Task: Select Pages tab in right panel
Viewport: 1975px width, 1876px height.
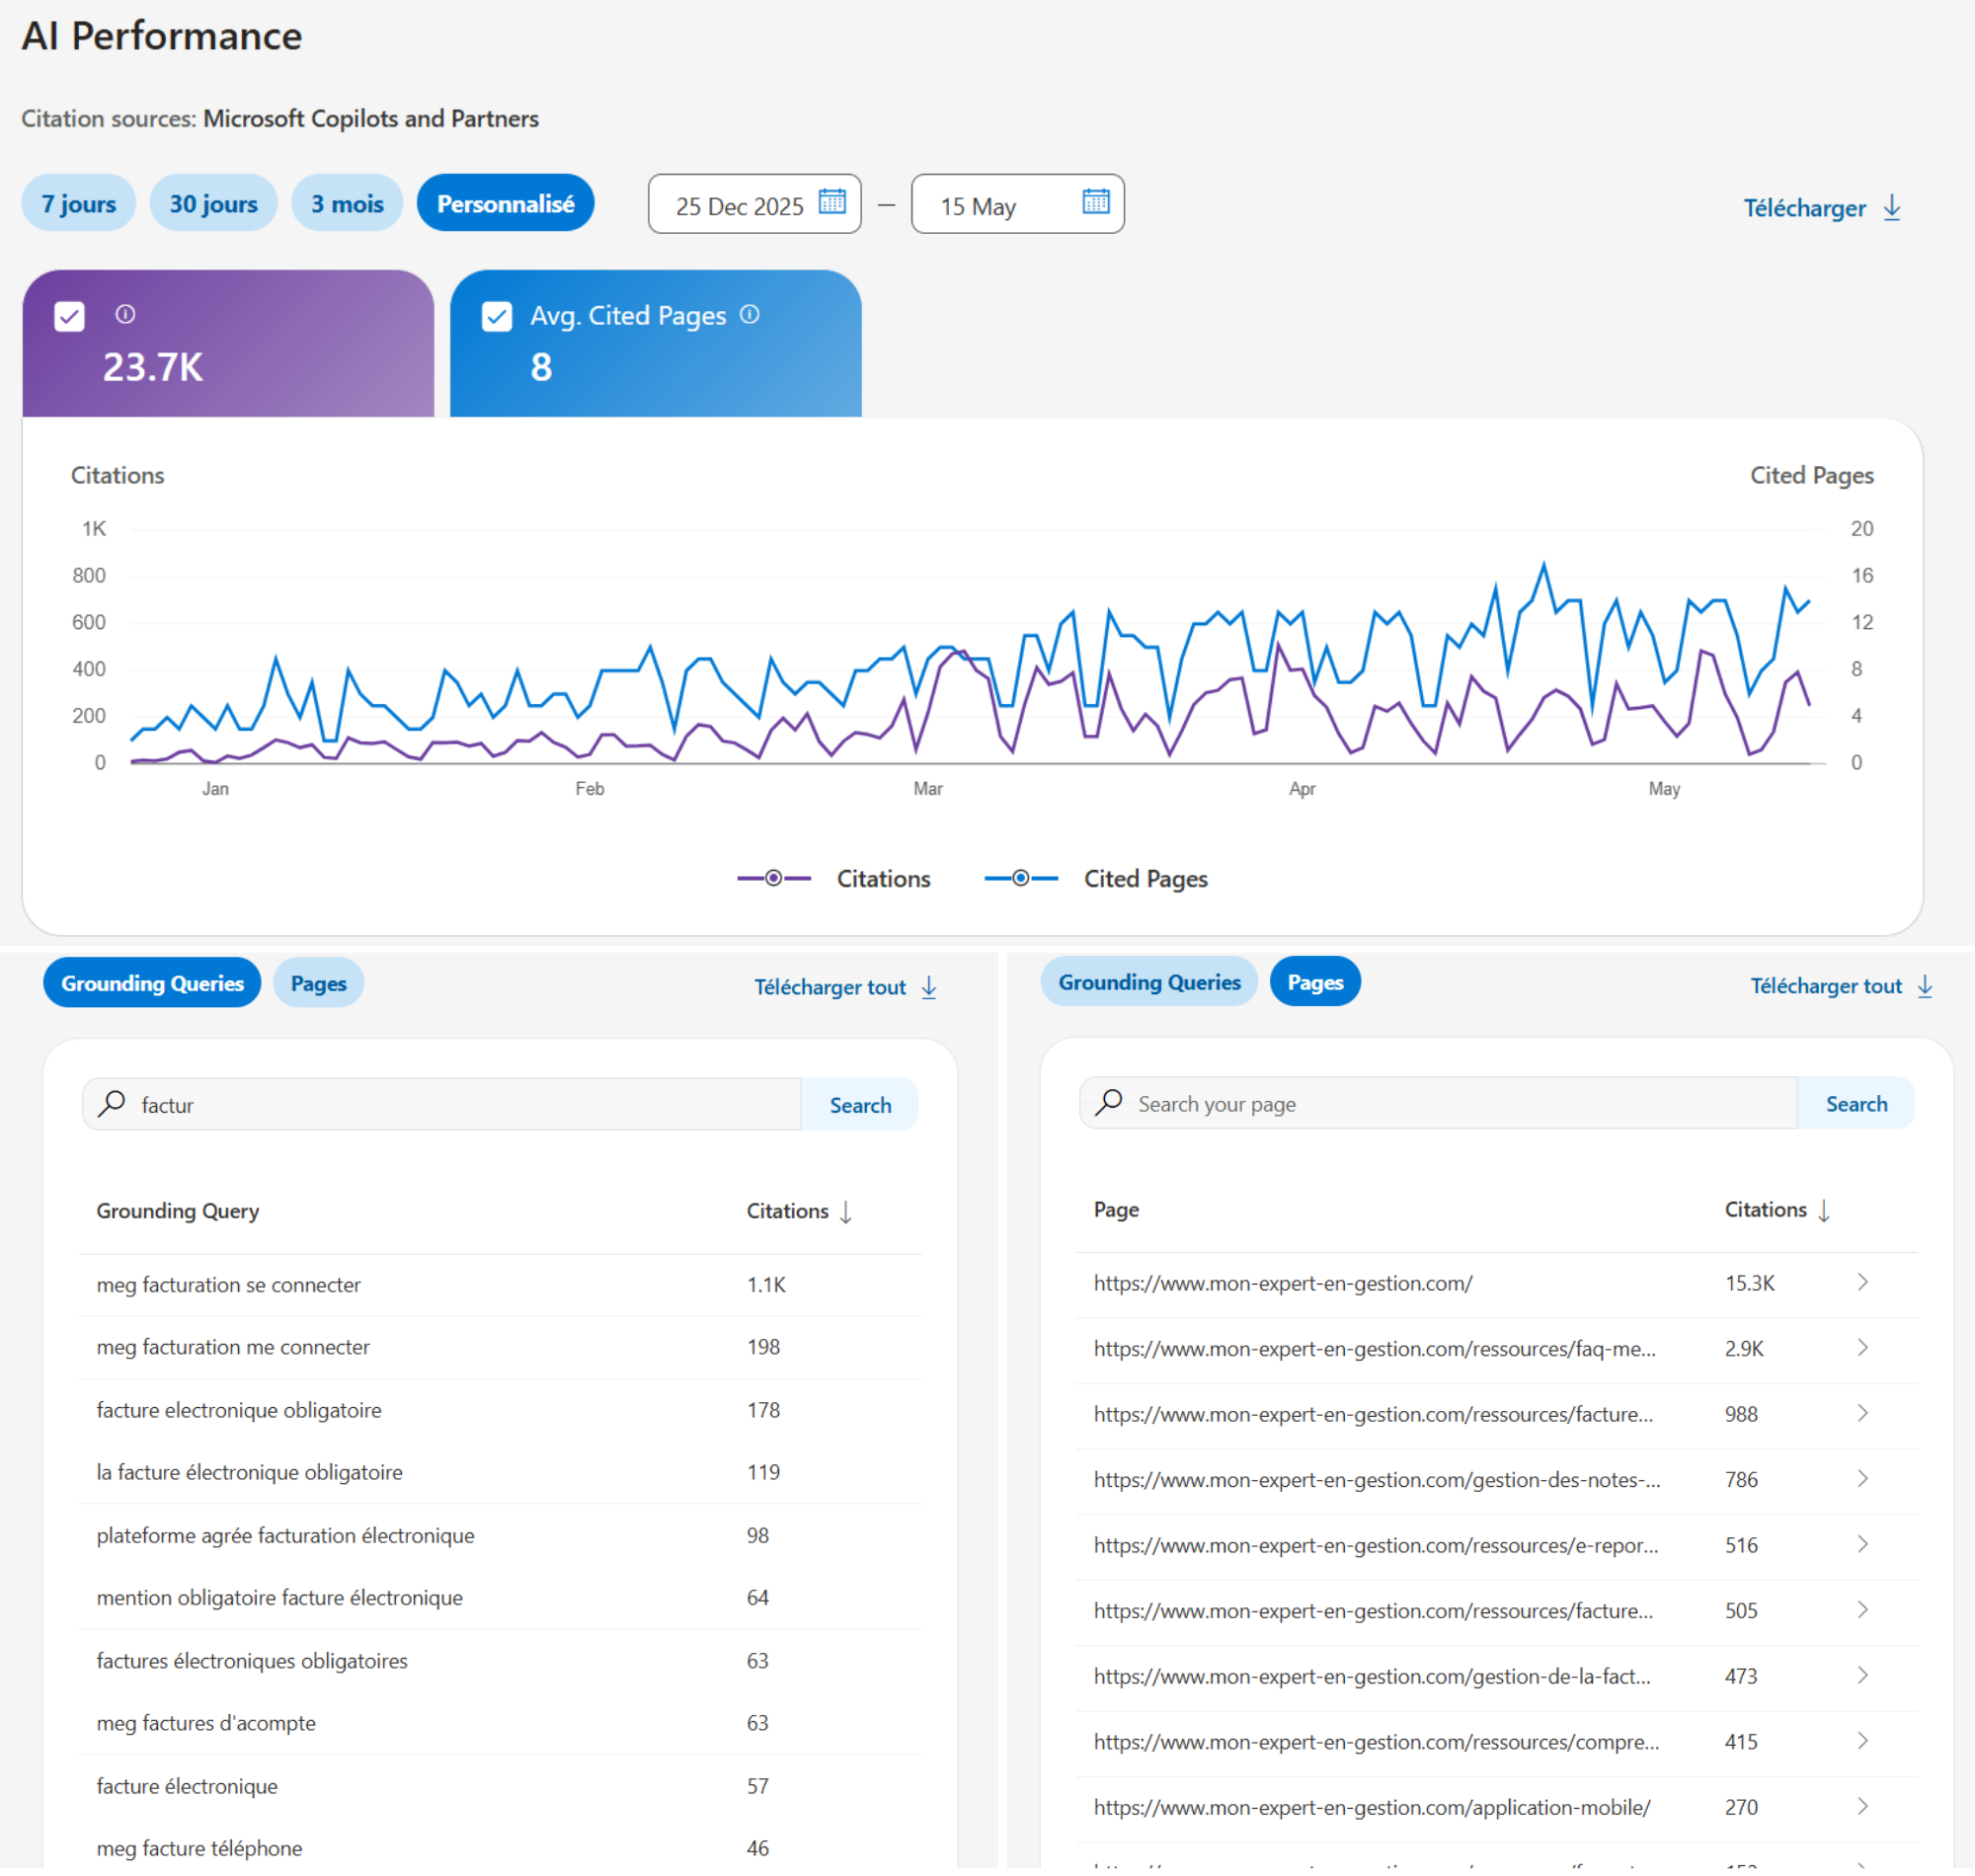Action: tap(1315, 982)
